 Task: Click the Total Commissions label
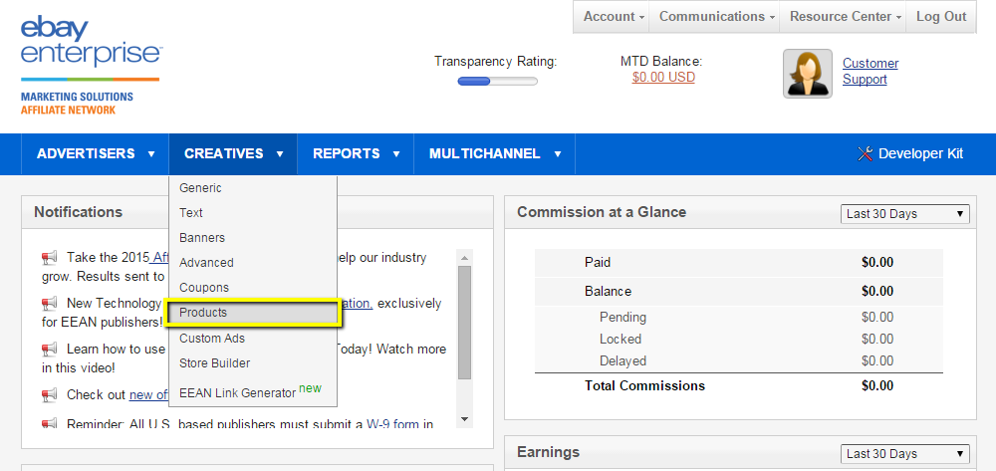644,385
